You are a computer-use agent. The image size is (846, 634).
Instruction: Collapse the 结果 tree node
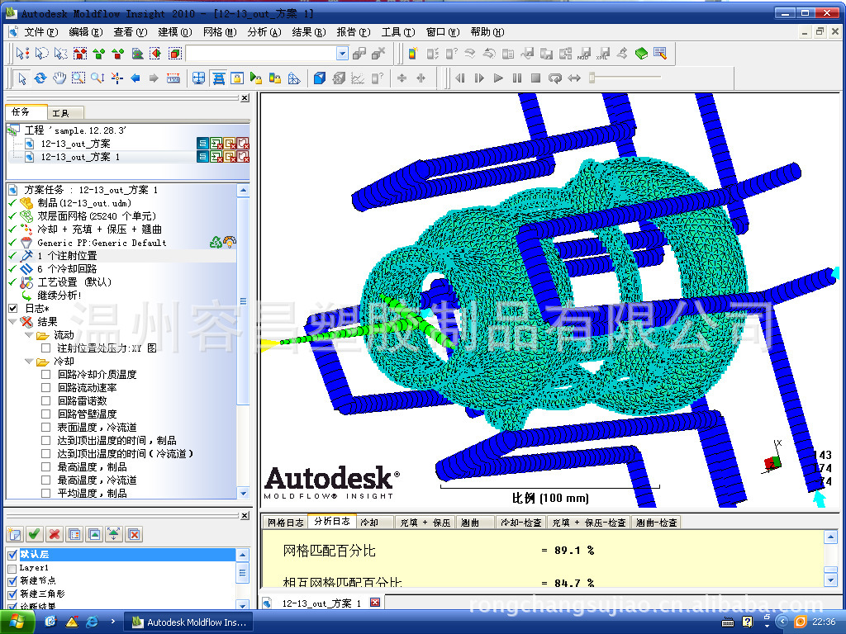click(x=13, y=322)
